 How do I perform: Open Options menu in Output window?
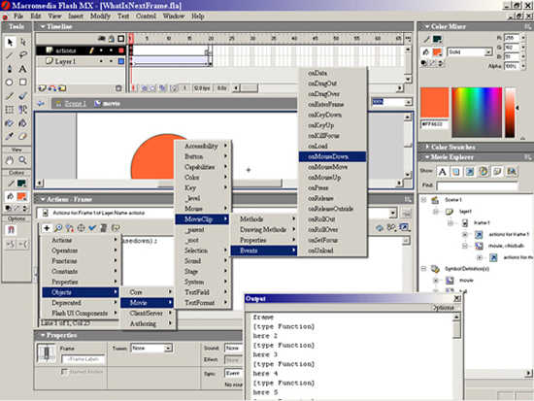(443, 308)
